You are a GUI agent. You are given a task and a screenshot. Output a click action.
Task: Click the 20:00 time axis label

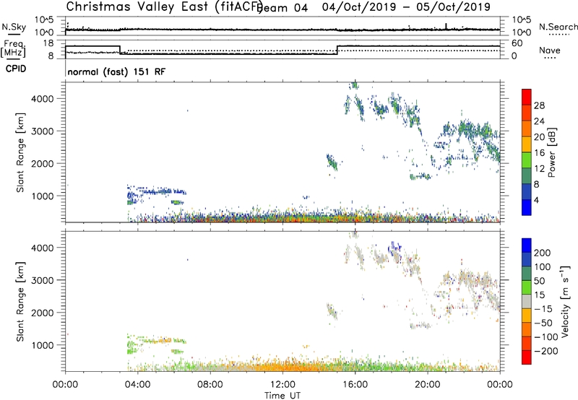(x=427, y=385)
